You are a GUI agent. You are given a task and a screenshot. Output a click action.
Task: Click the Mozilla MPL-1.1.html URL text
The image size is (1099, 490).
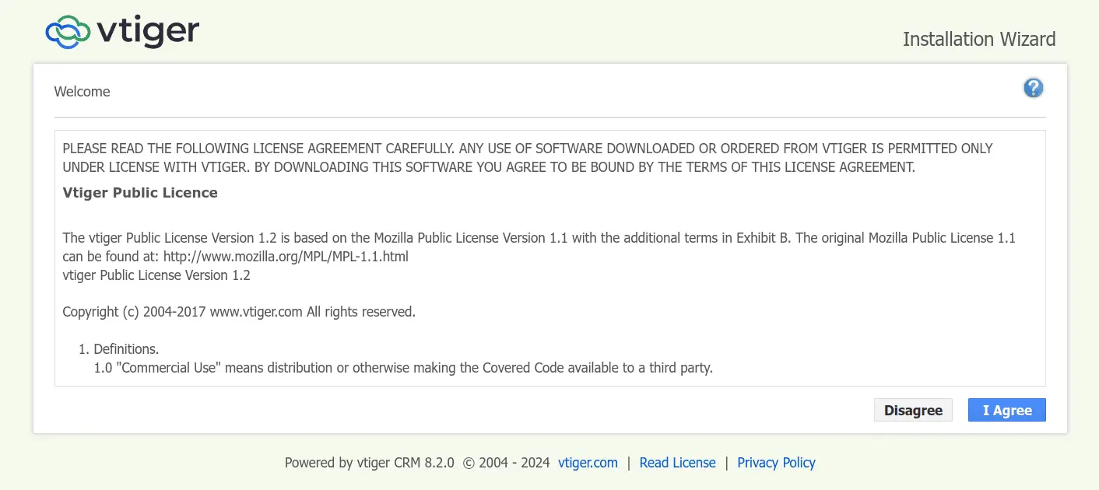286,256
